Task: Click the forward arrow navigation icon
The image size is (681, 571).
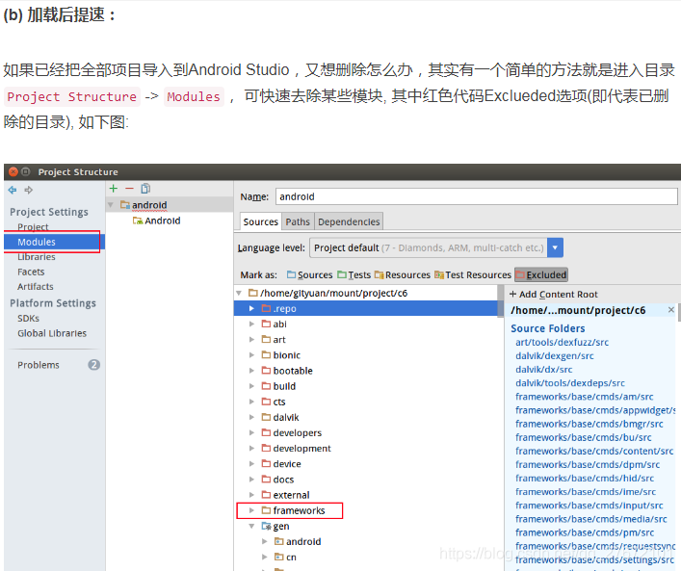Action: pos(29,190)
